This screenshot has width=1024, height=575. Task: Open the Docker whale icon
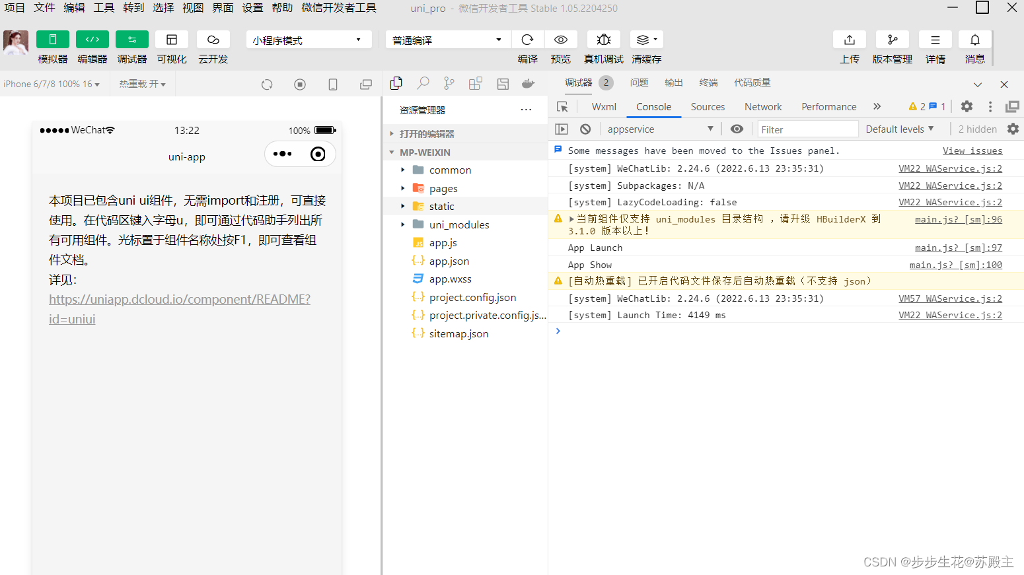529,84
